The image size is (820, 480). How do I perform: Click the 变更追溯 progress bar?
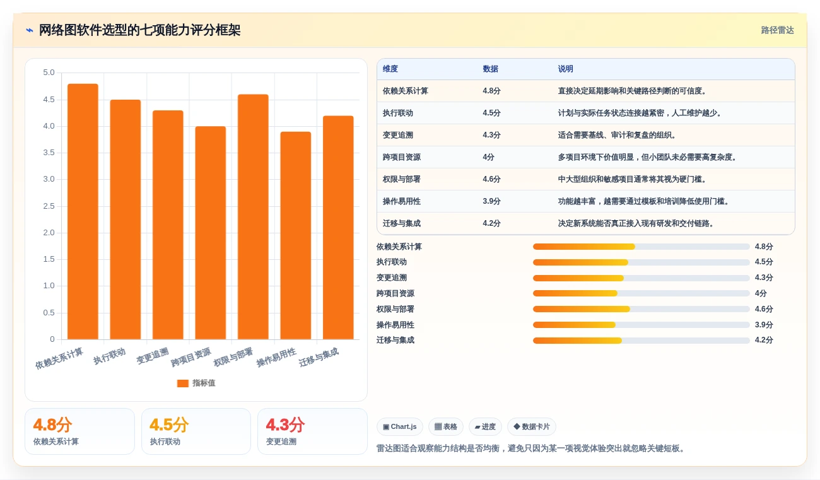point(641,278)
